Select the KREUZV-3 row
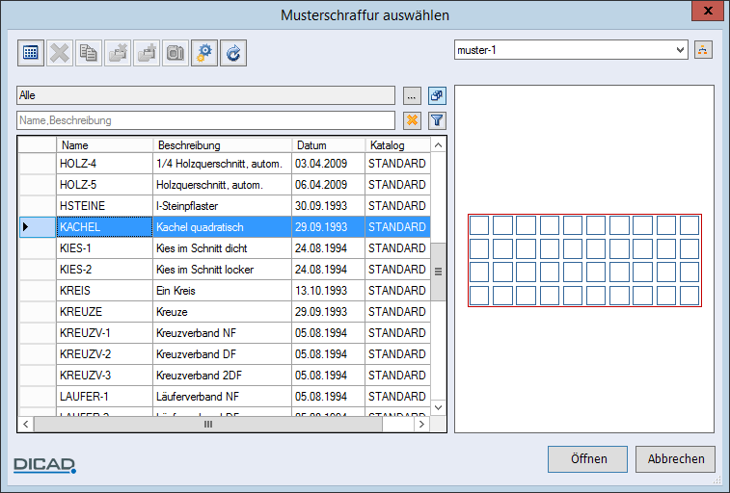 (x=225, y=375)
